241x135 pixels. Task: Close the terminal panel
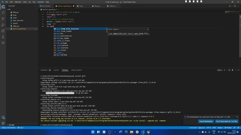tap(238, 70)
